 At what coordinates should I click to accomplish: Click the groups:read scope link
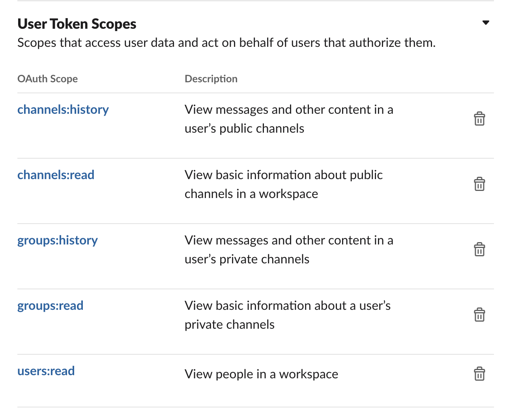[x=50, y=305]
